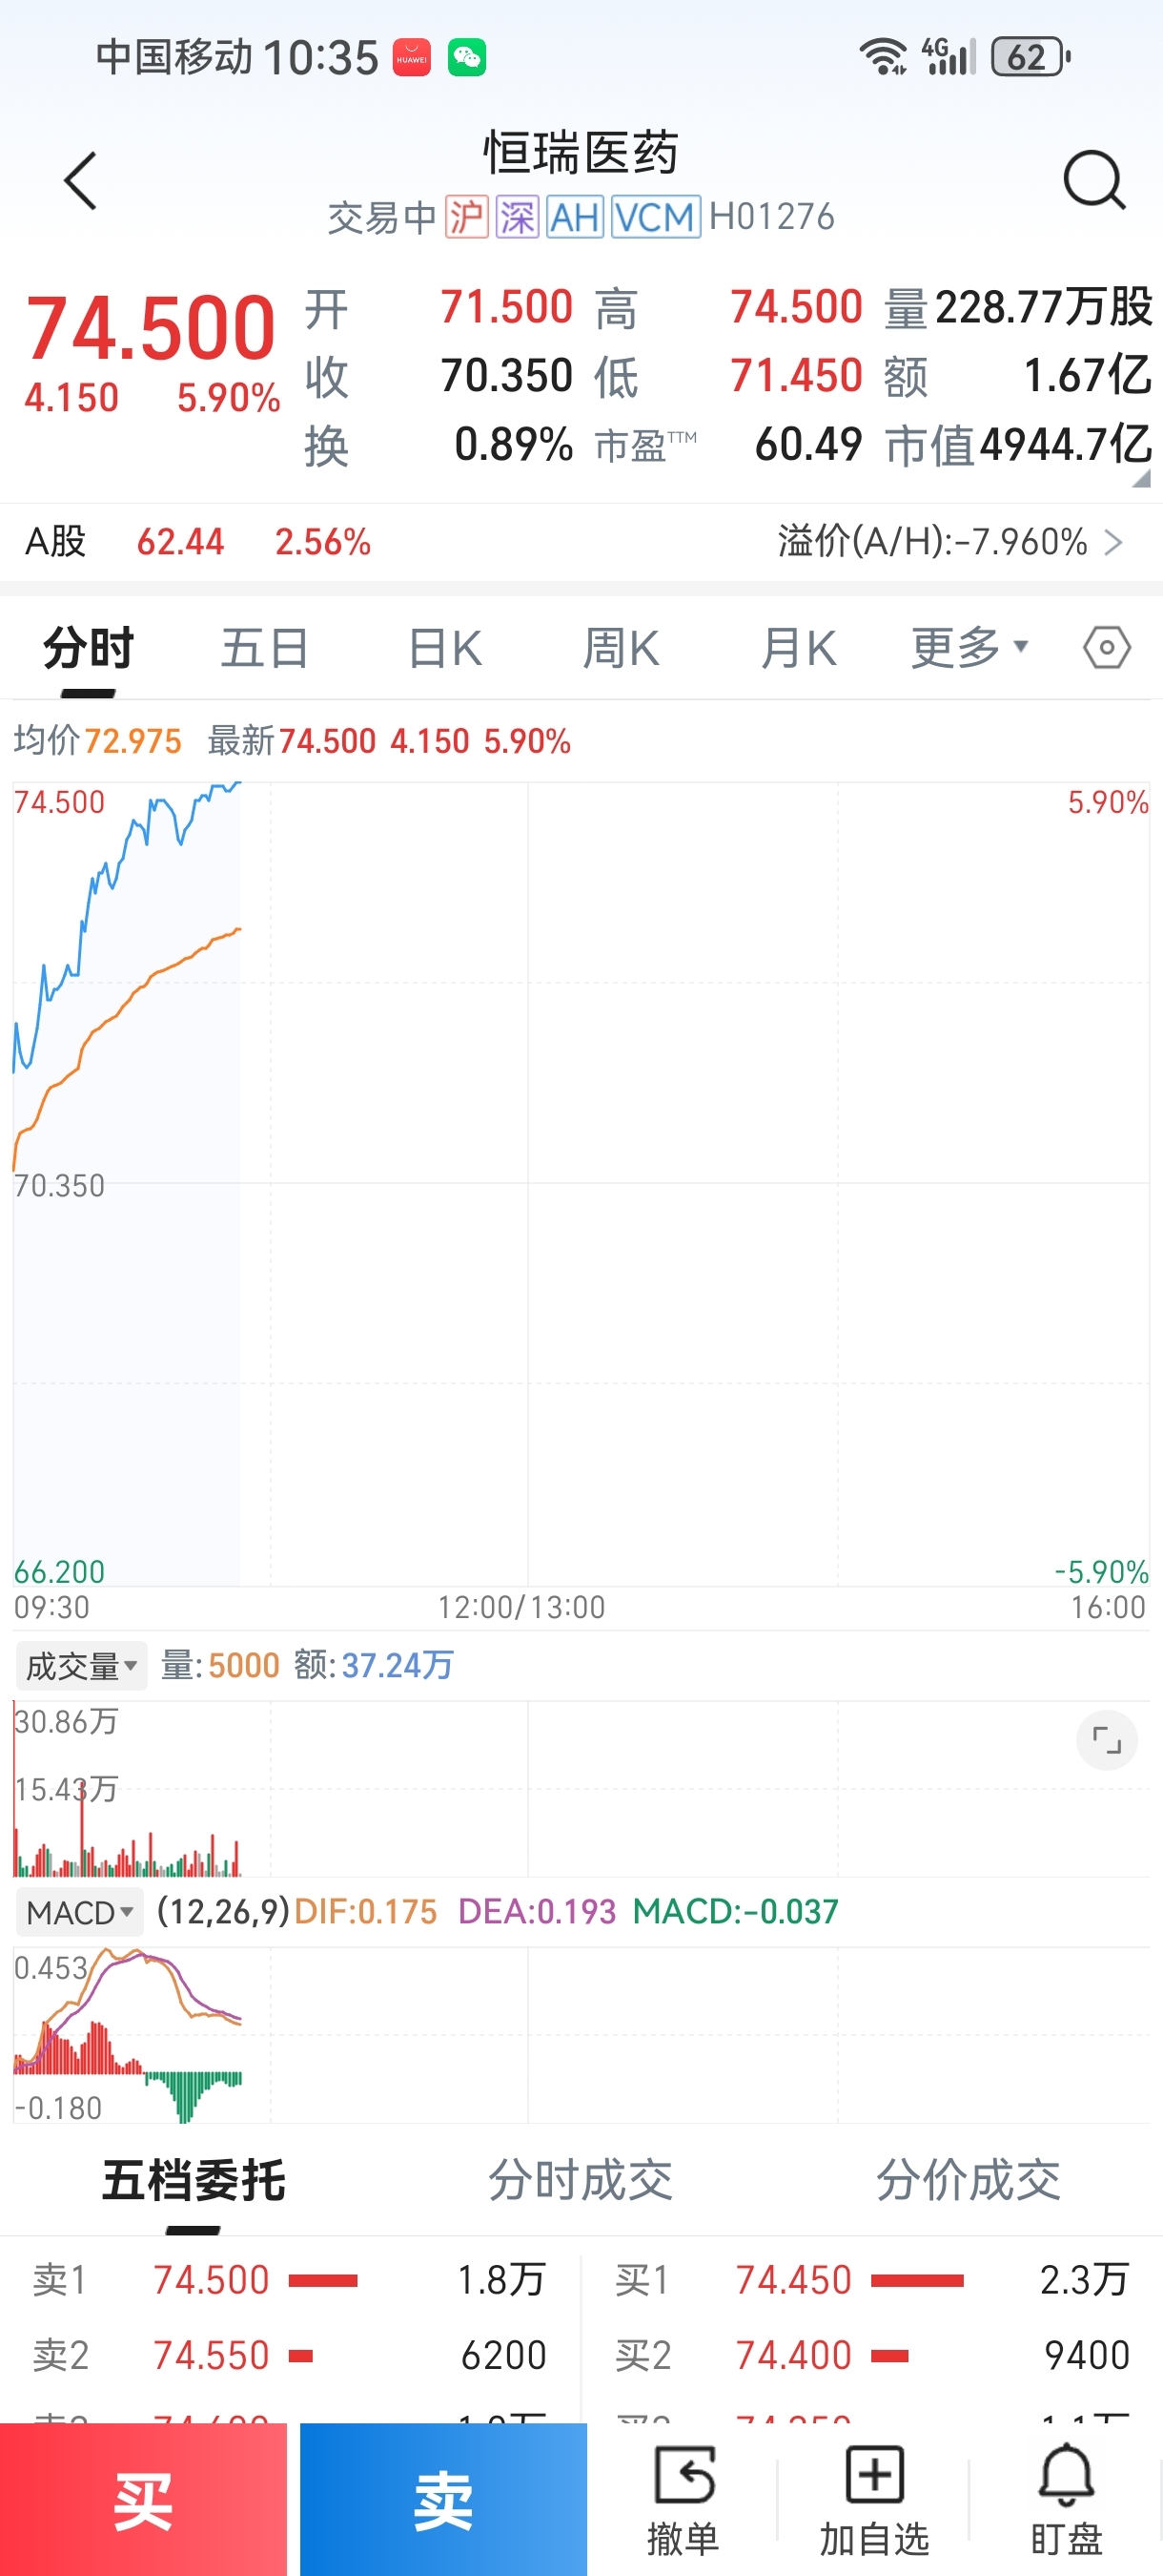Expand quote details corner triangle
This screenshot has width=1163, height=2576.
coord(1140,480)
